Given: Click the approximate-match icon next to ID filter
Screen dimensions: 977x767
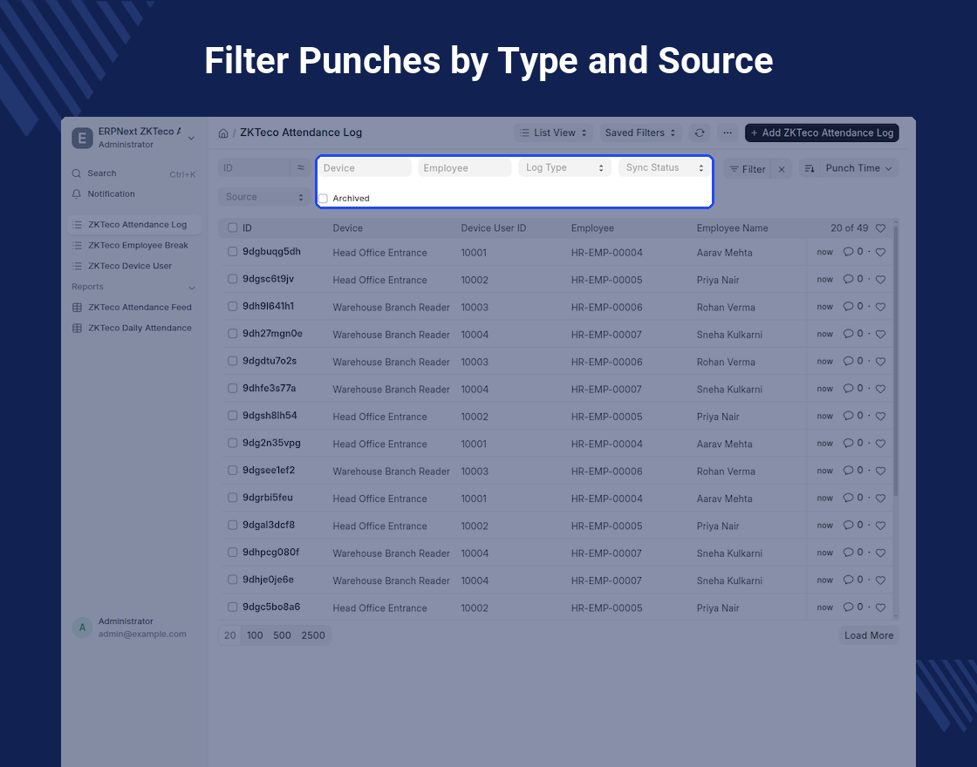Looking at the screenshot, I should [300, 168].
